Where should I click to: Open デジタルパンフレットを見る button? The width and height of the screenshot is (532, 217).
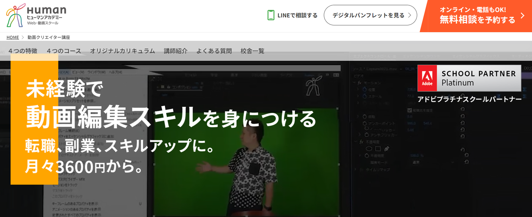pos(370,15)
